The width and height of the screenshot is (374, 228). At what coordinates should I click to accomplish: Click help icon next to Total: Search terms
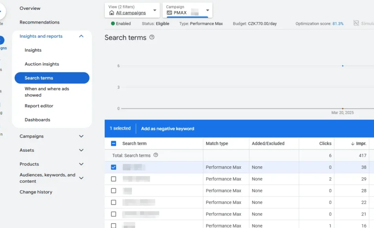point(156,155)
